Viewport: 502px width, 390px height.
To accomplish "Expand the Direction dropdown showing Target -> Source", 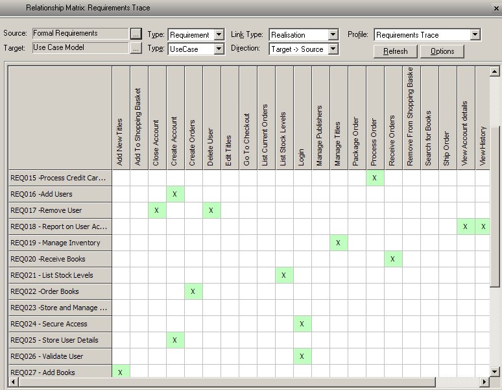I will 333,49.
